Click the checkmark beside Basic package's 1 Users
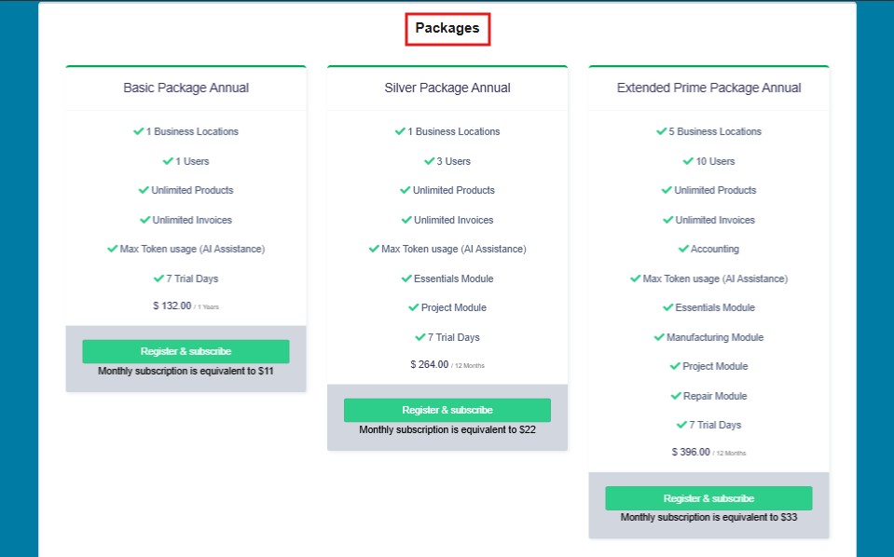 tap(168, 161)
